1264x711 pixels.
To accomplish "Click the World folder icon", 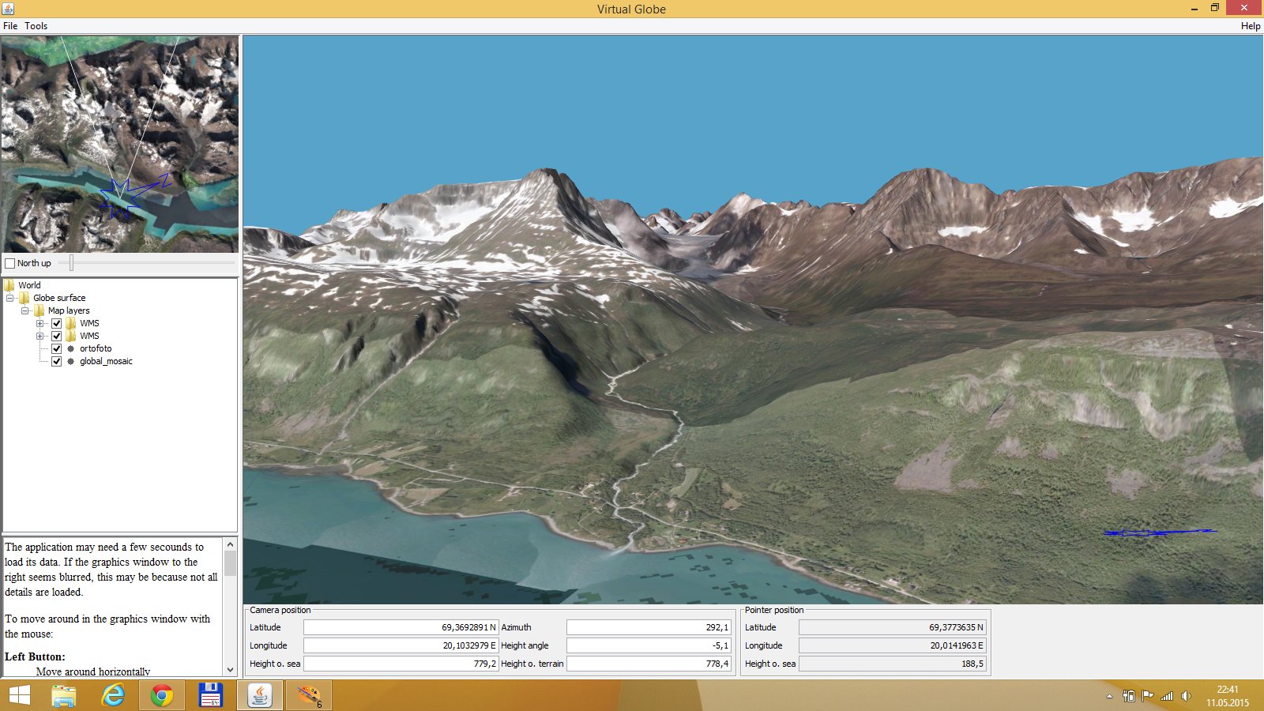I will (x=9, y=285).
